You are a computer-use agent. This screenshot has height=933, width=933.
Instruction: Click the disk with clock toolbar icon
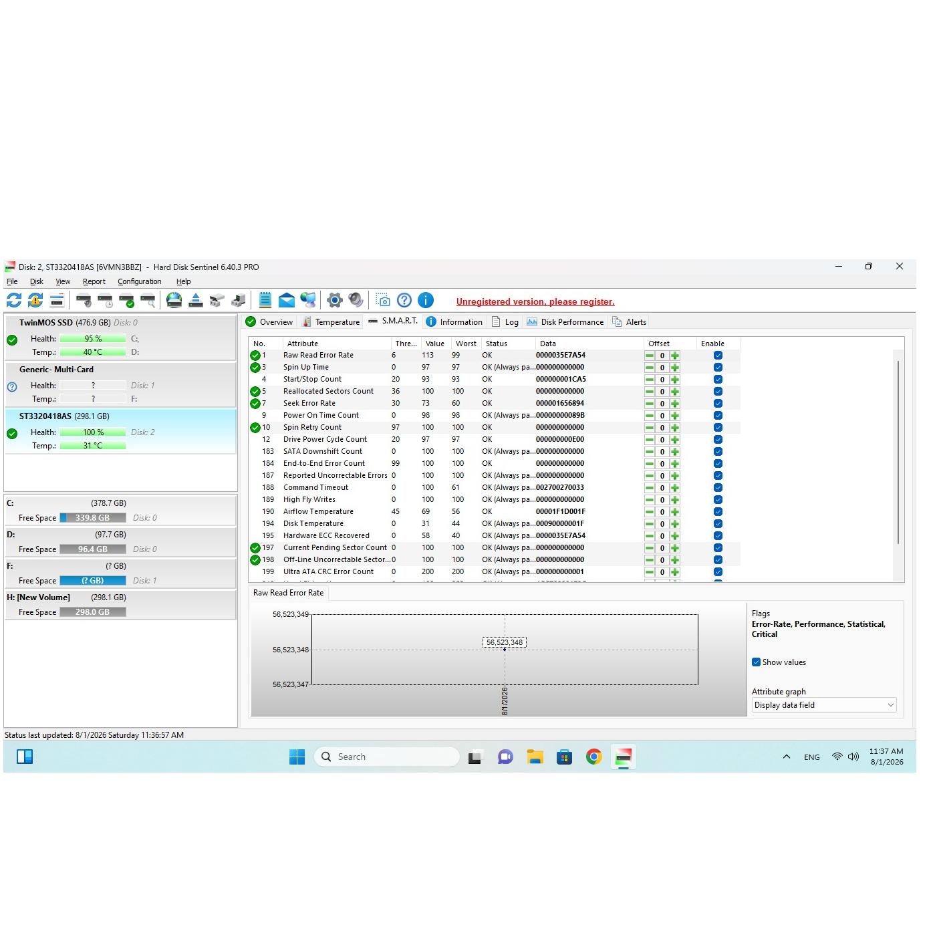tap(105, 300)
